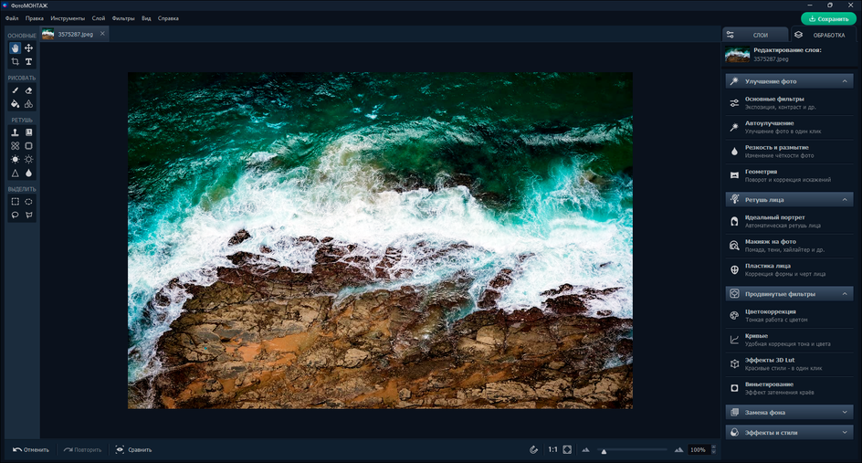Screen dimensions: 862x463
Task: Open Виньетирование
Action: 790,388
